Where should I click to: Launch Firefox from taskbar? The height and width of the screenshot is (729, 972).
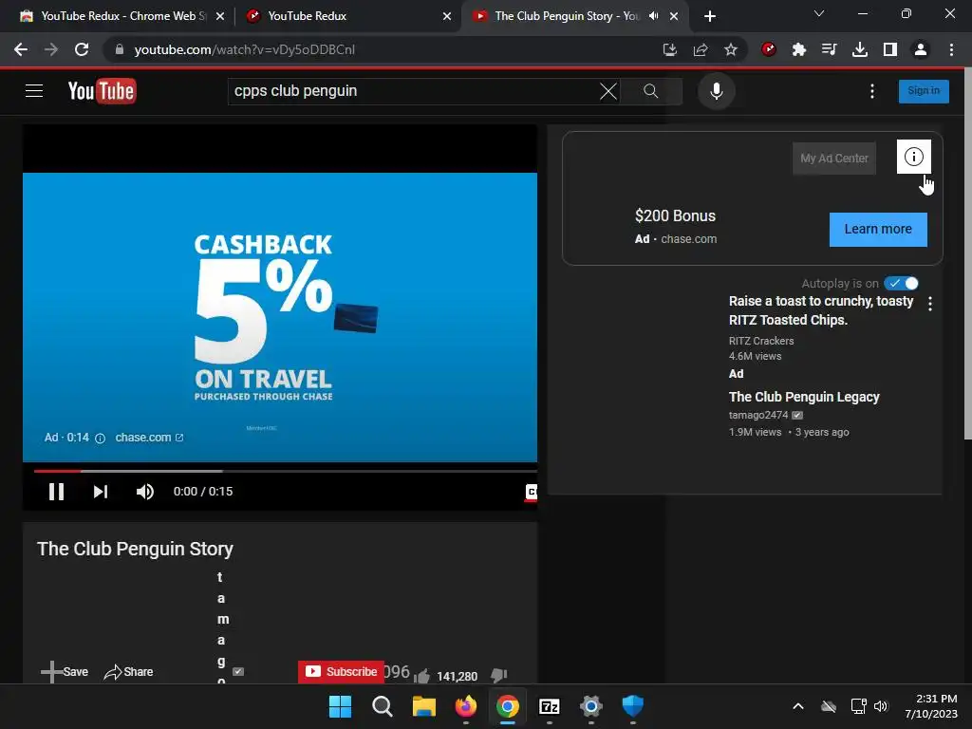click(465, 706)
